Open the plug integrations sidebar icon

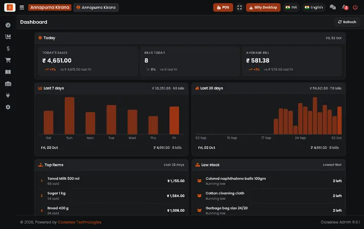[x=8, y=96]
